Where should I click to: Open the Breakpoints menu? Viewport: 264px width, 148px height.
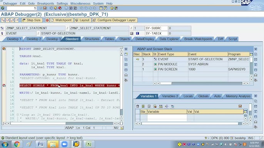(x=46, y=3)
